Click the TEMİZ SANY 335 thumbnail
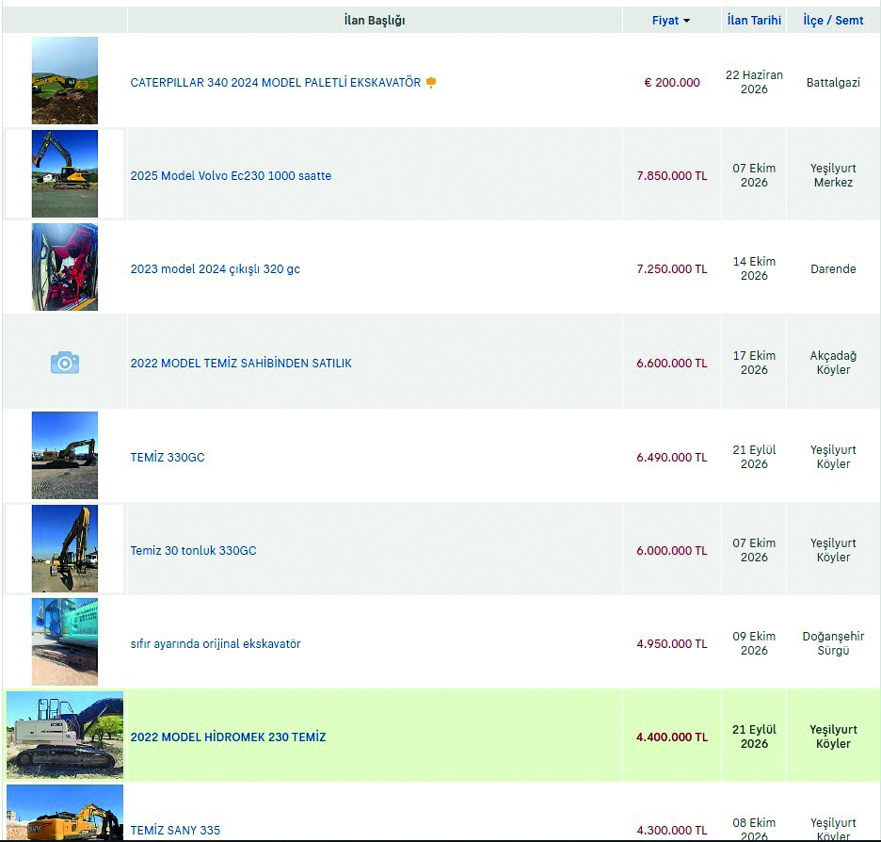 point(65,813)
